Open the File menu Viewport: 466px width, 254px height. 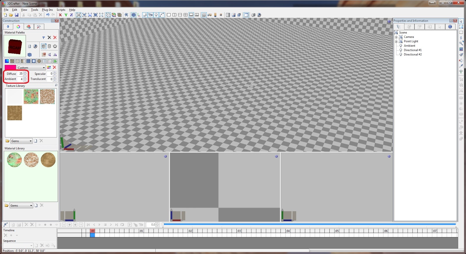point(6,10)
